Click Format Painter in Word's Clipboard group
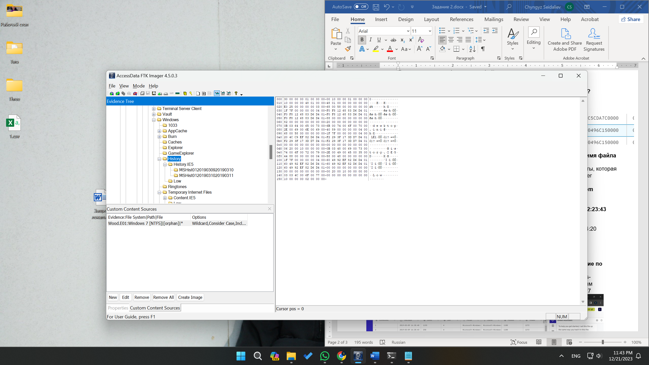Image resolution: width=649 pixels, height=365 pixels. point(348,49)
